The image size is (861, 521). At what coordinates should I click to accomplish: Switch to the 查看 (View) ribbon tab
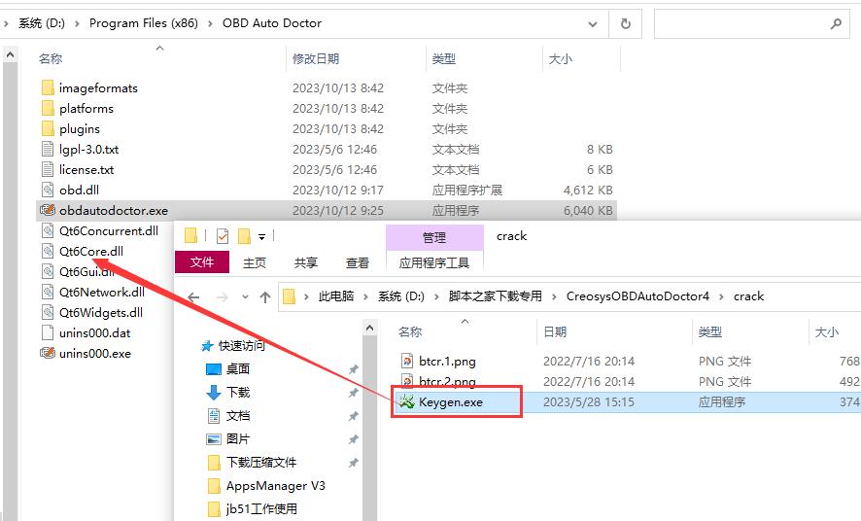[358, 263]
